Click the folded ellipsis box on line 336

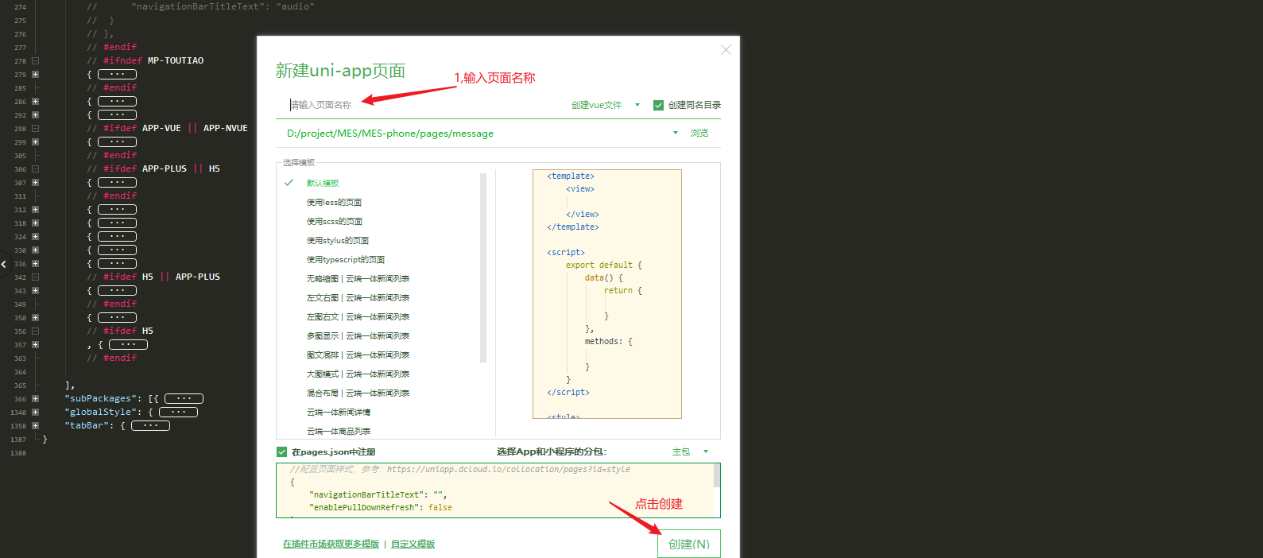[x=117, y=263]
